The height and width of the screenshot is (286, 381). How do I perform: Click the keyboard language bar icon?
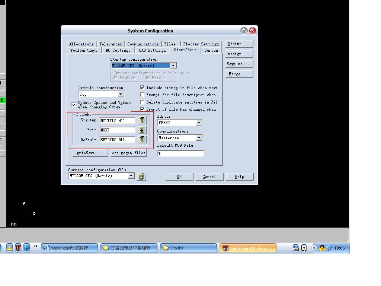[296, 248]
